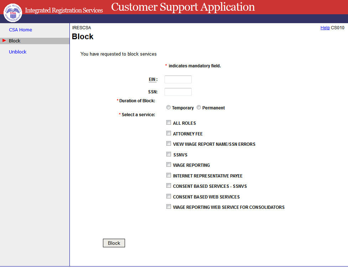The height and width of the screenshot is (279, 348).
Task: Open the Unblock sidebar link
Action: [17, 52]
